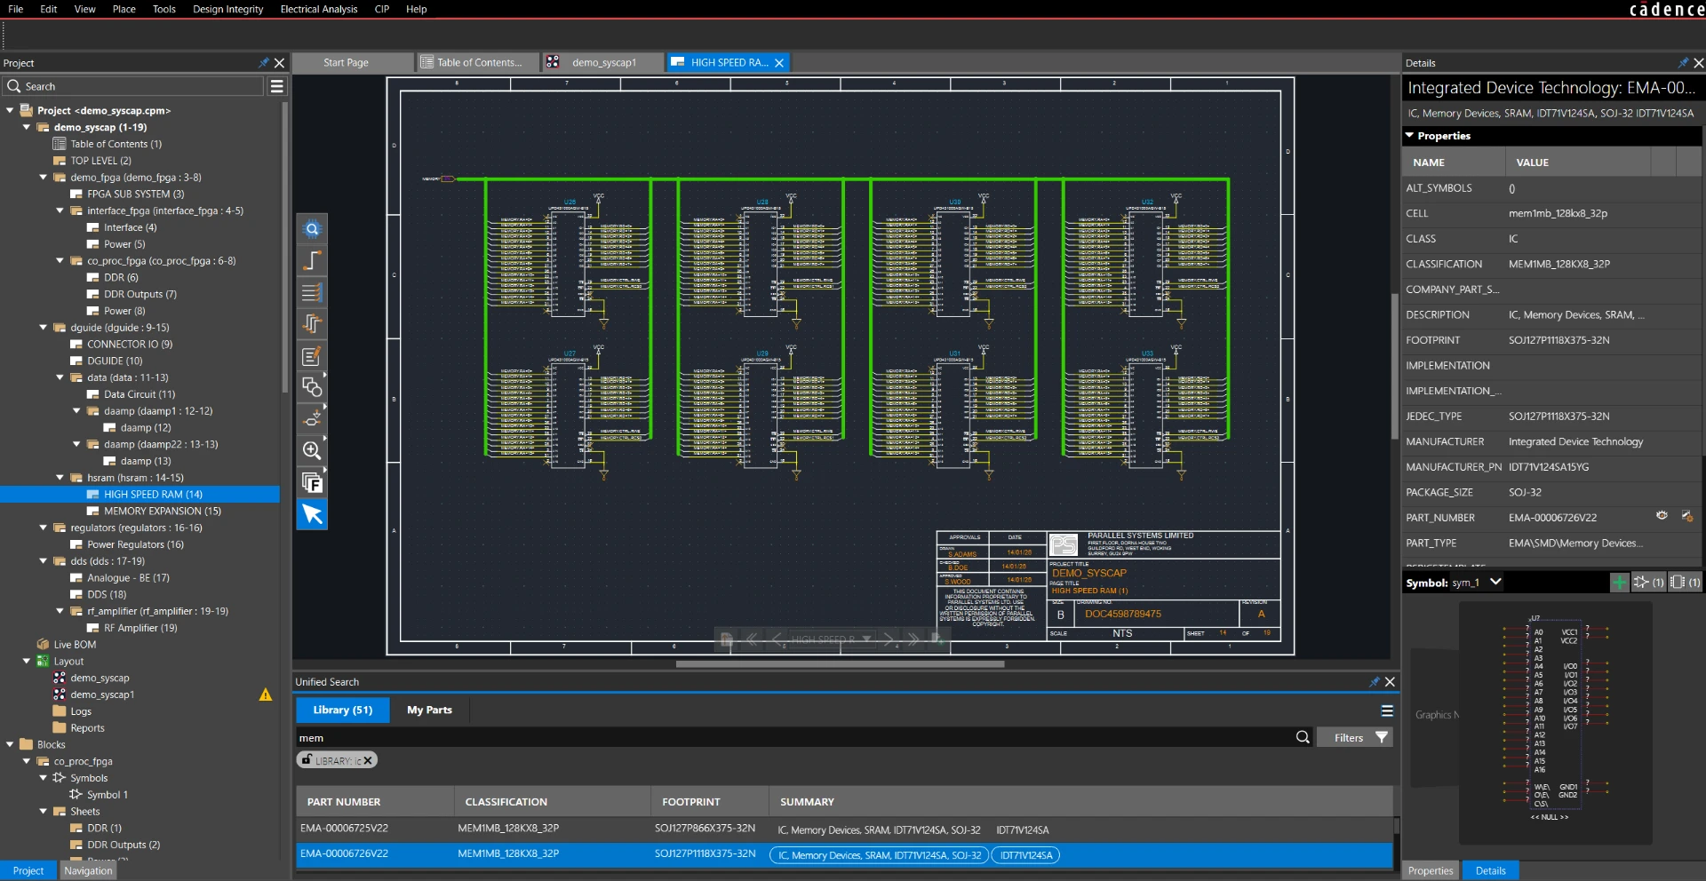The height and width of the screenshot is (881, 1706).
Task: Select the bus/multi-wire tool in canvas toolbar
Action: point(312,292)
